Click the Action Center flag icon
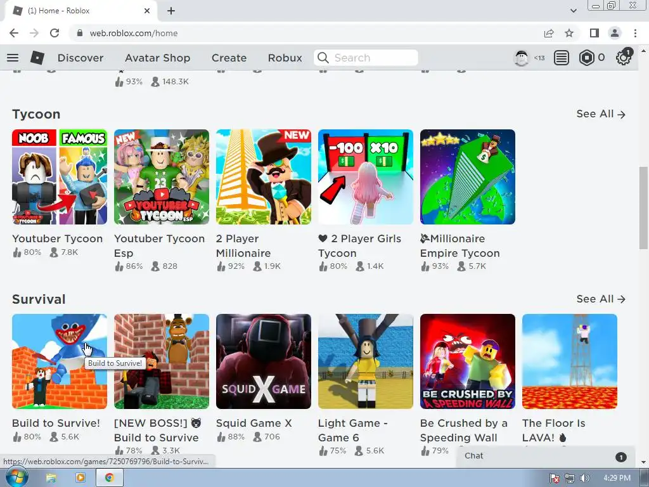 tap(555, 478)
